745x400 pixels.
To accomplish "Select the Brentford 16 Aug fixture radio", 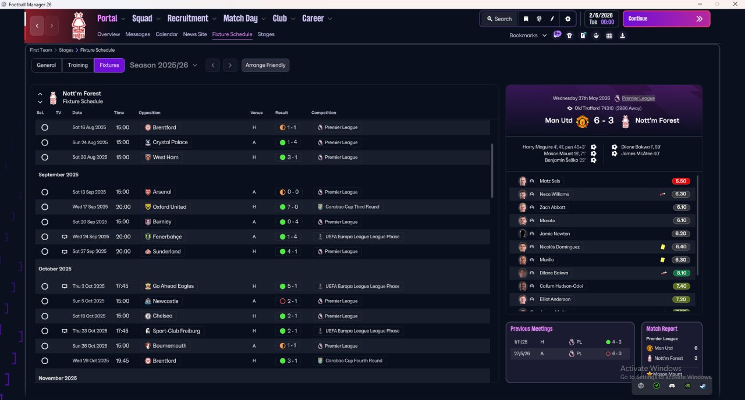I will pos(45,127).
